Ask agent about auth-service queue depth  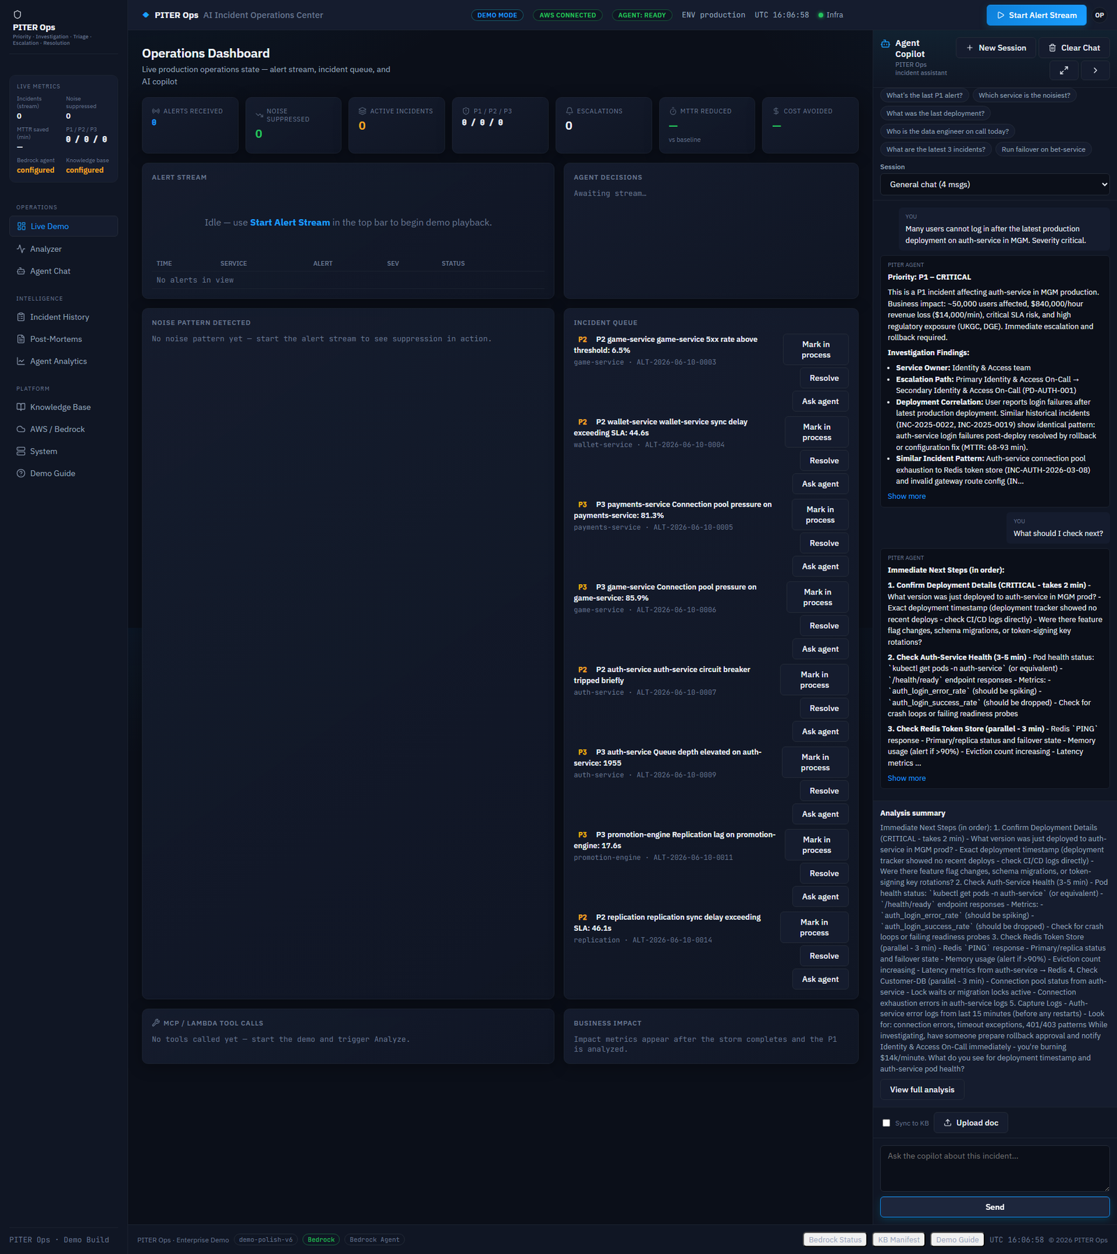pos(820,814)
